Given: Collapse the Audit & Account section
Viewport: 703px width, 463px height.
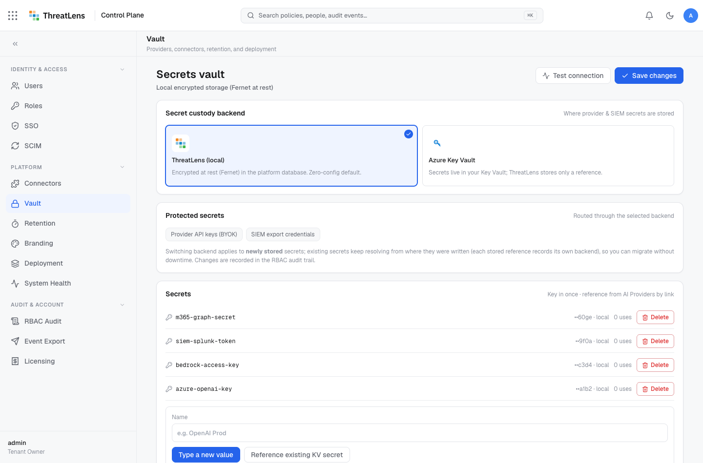Looking at the screenshot, I should (x=122, y=305).
